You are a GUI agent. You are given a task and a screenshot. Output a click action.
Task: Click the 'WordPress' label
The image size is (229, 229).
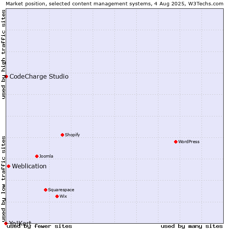coord(189,142)
